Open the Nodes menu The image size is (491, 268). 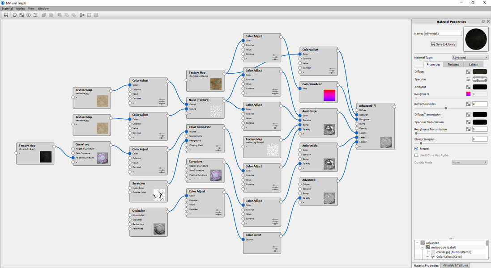(x=20, y=8)
